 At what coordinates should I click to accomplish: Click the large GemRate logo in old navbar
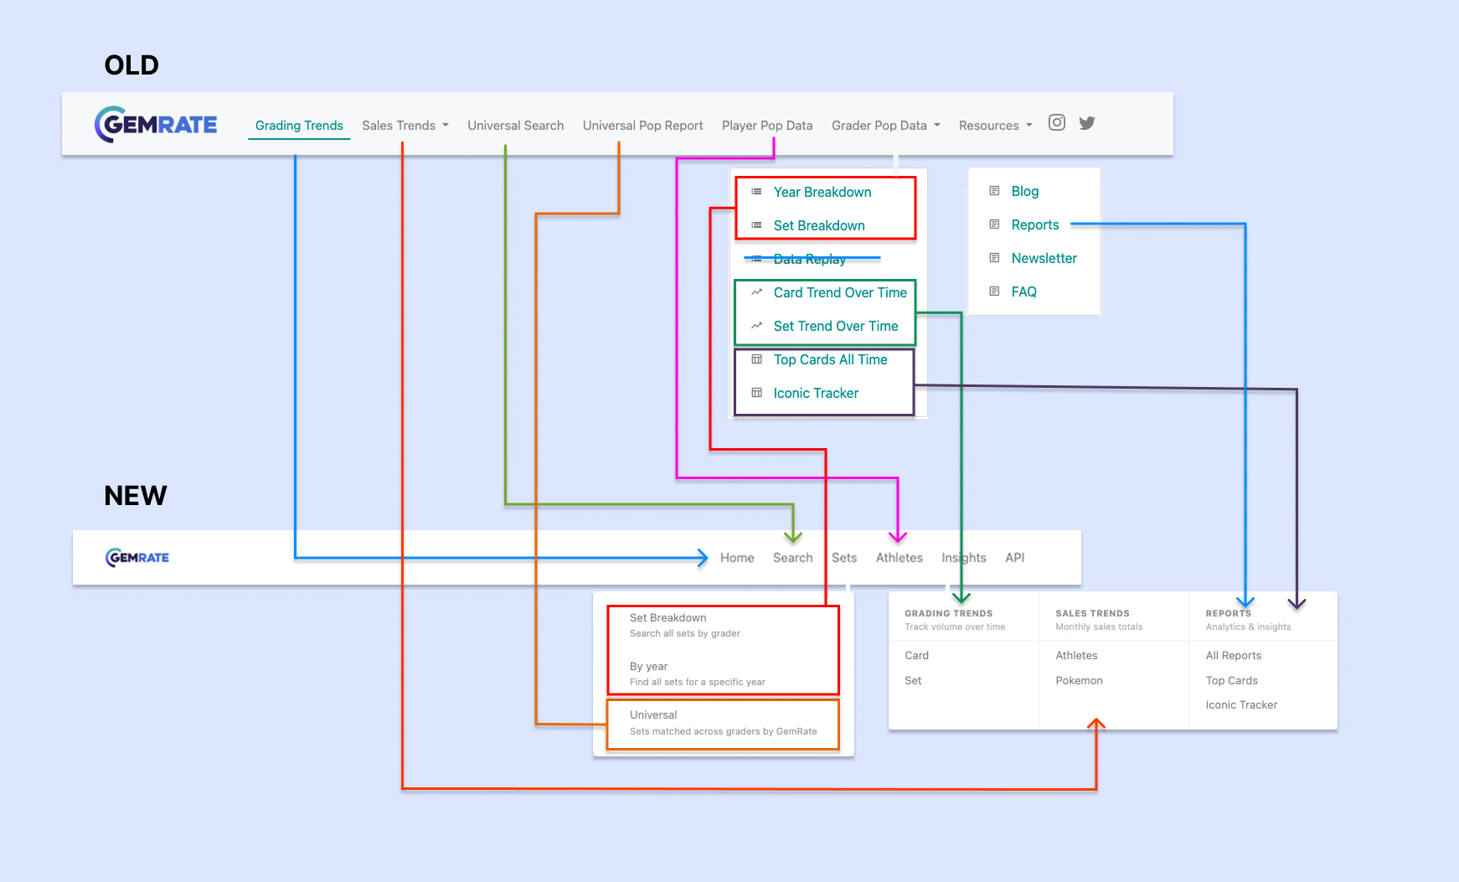click(x=156, y=125)
